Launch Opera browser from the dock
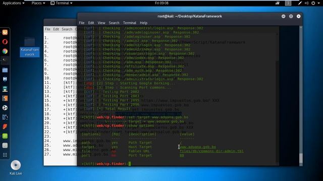323x181 pixels. click(5, 42)
